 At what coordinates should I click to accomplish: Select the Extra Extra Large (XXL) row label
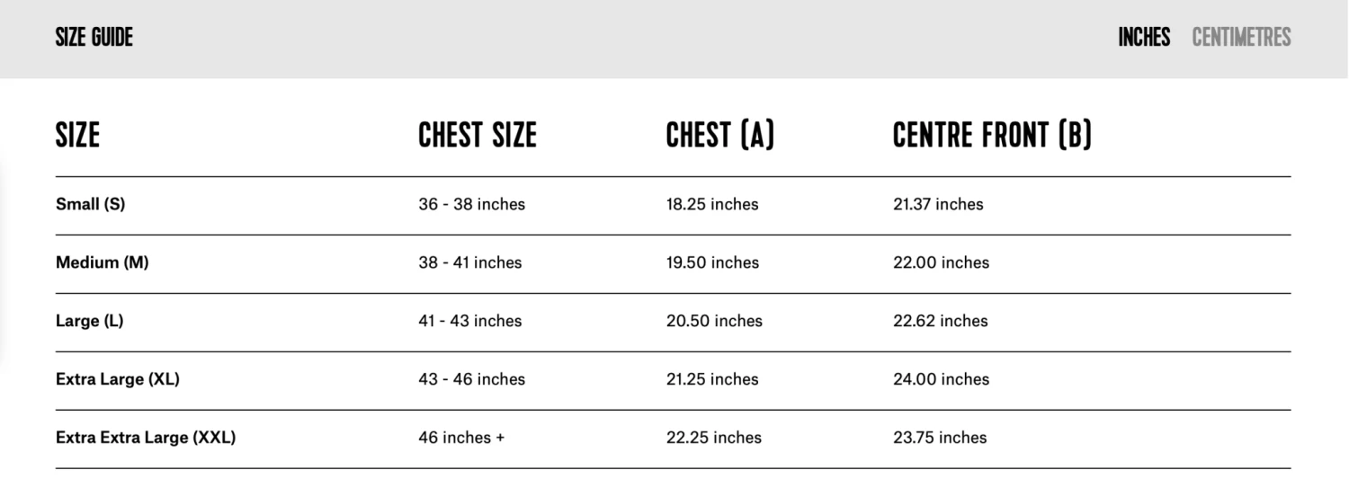click(x=145, y=438)
